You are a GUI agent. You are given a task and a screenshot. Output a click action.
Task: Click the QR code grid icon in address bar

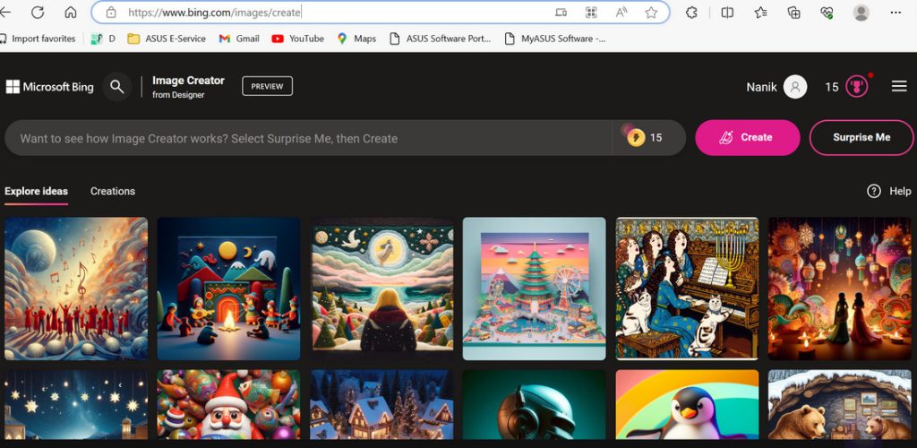pos(591,13)
